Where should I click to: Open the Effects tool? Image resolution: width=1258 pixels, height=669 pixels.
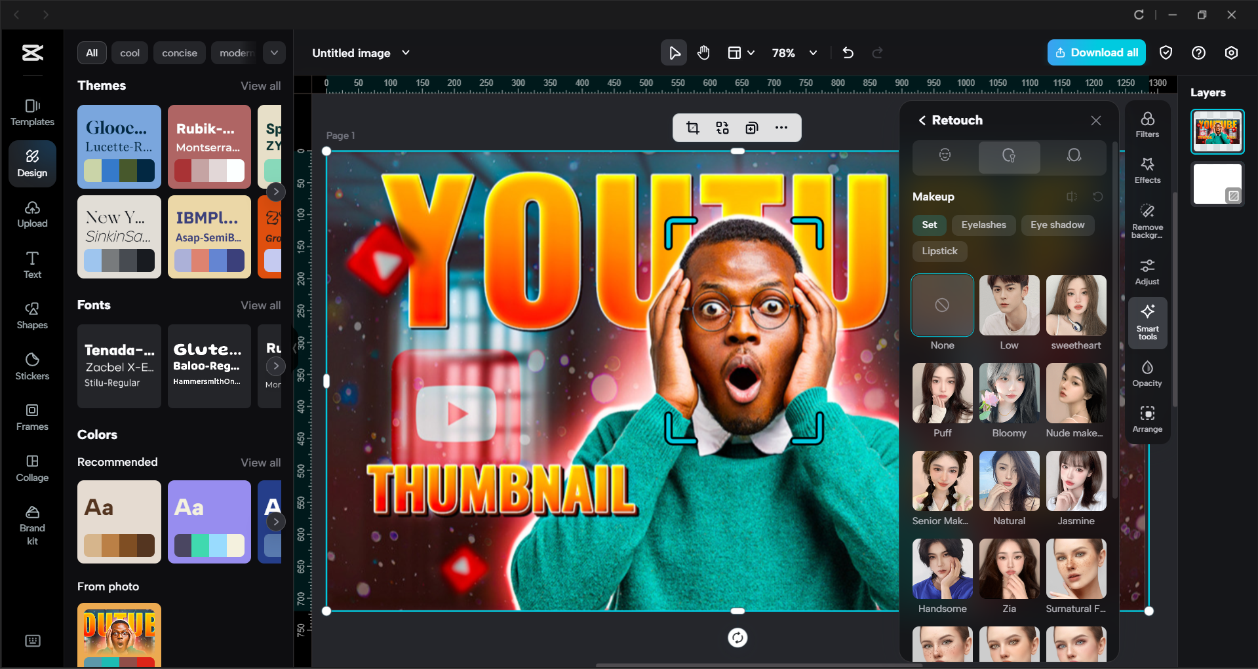[x=1147, y=170]
